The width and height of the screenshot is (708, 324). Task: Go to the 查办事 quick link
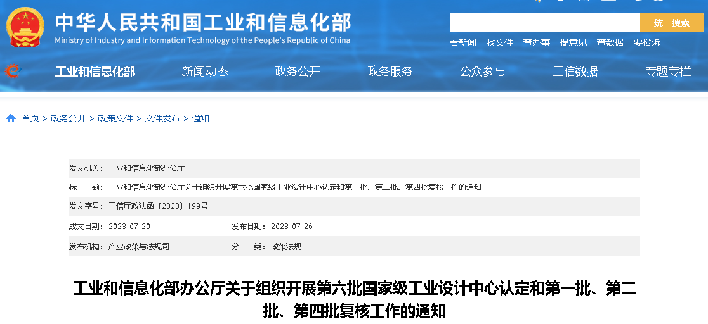coord(536,42)
